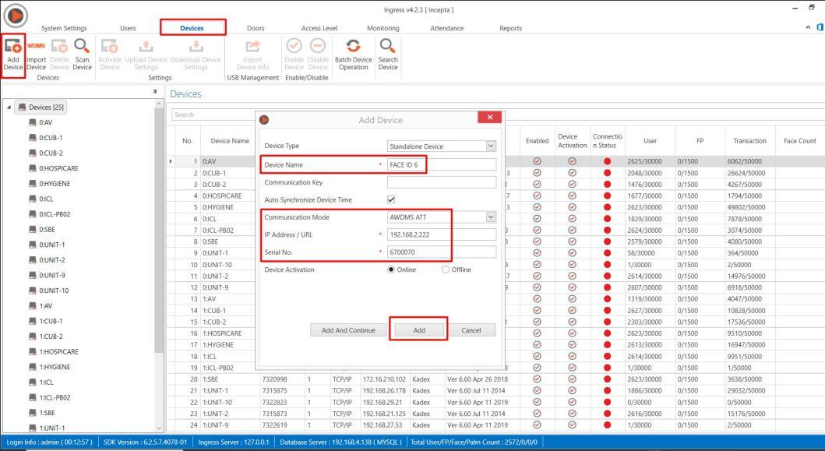This screenshot has width=825, height=451.
Task: Select the Online activation radio button
Action: click(x=391, y=270)
